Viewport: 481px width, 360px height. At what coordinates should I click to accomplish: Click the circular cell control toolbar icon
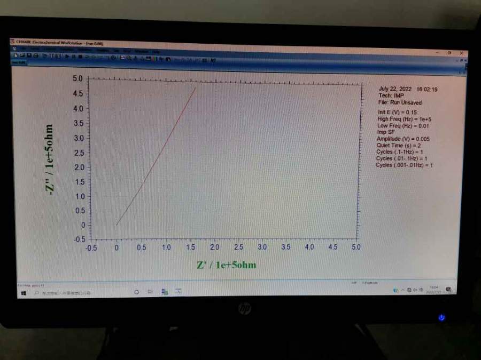(x=113, y=57)
